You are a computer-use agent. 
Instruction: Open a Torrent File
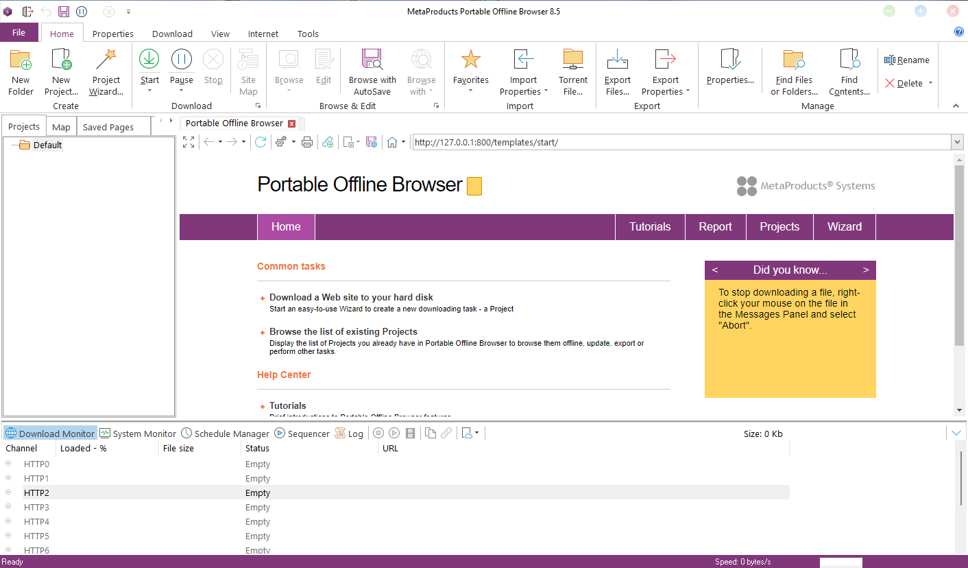(x=573, y=72)
